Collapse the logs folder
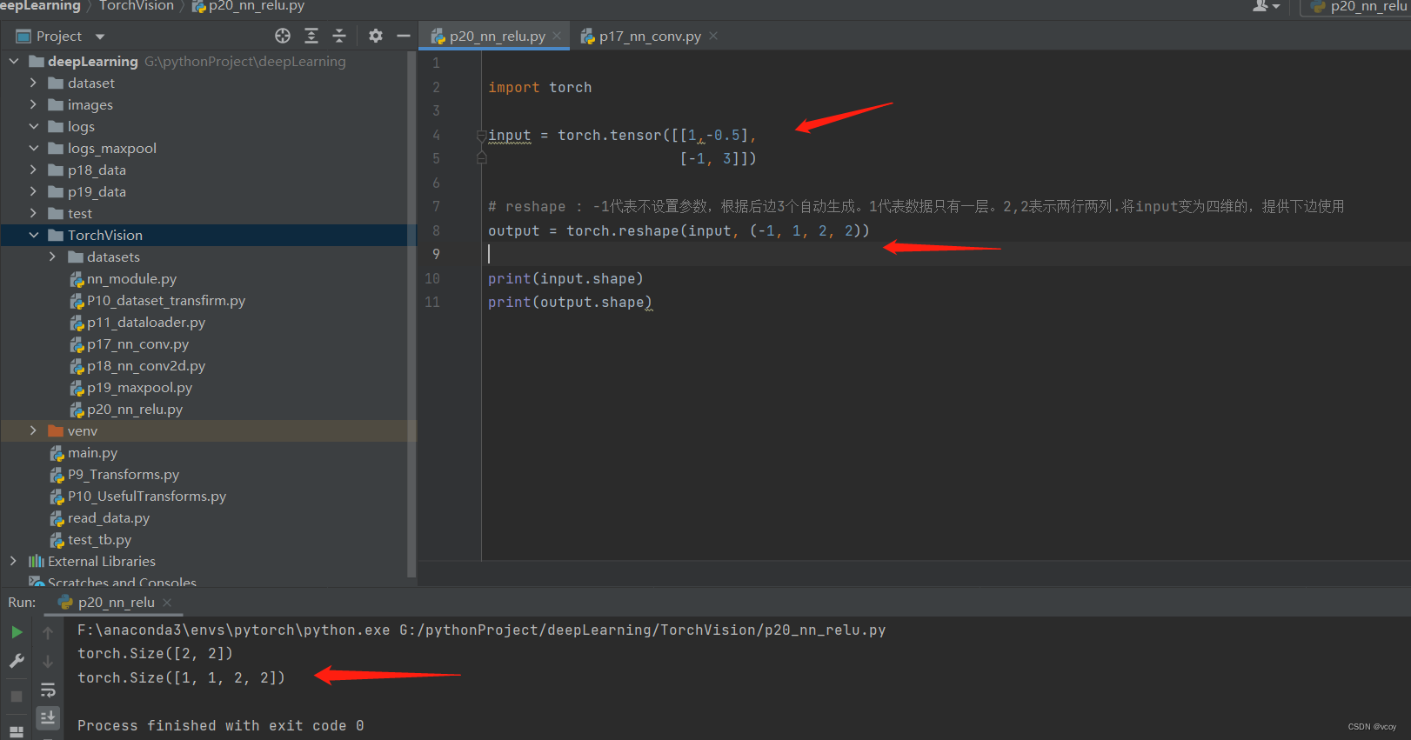 point(33,126)
